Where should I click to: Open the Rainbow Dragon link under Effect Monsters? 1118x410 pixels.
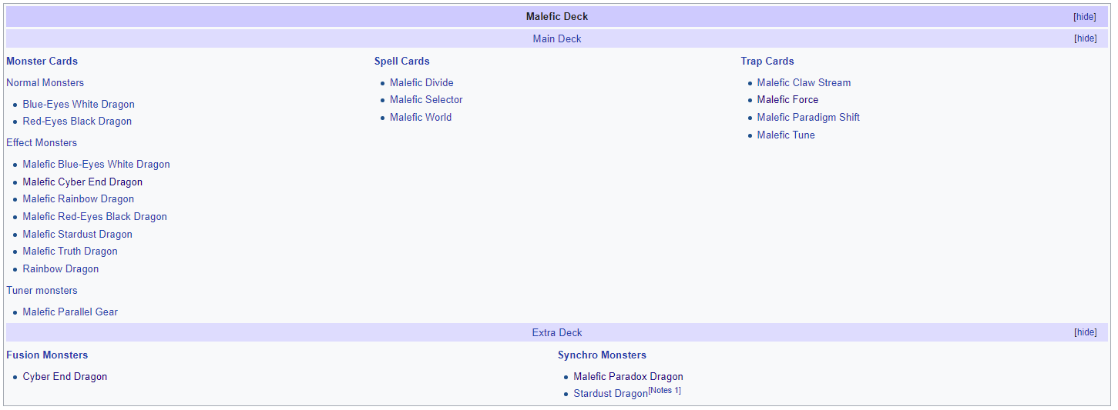[x=61, y=268]
